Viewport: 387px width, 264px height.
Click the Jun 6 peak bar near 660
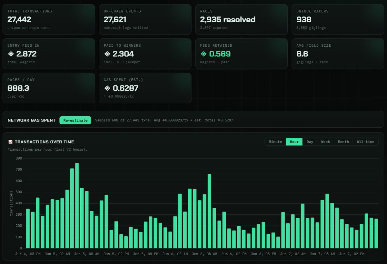point(209,211)
